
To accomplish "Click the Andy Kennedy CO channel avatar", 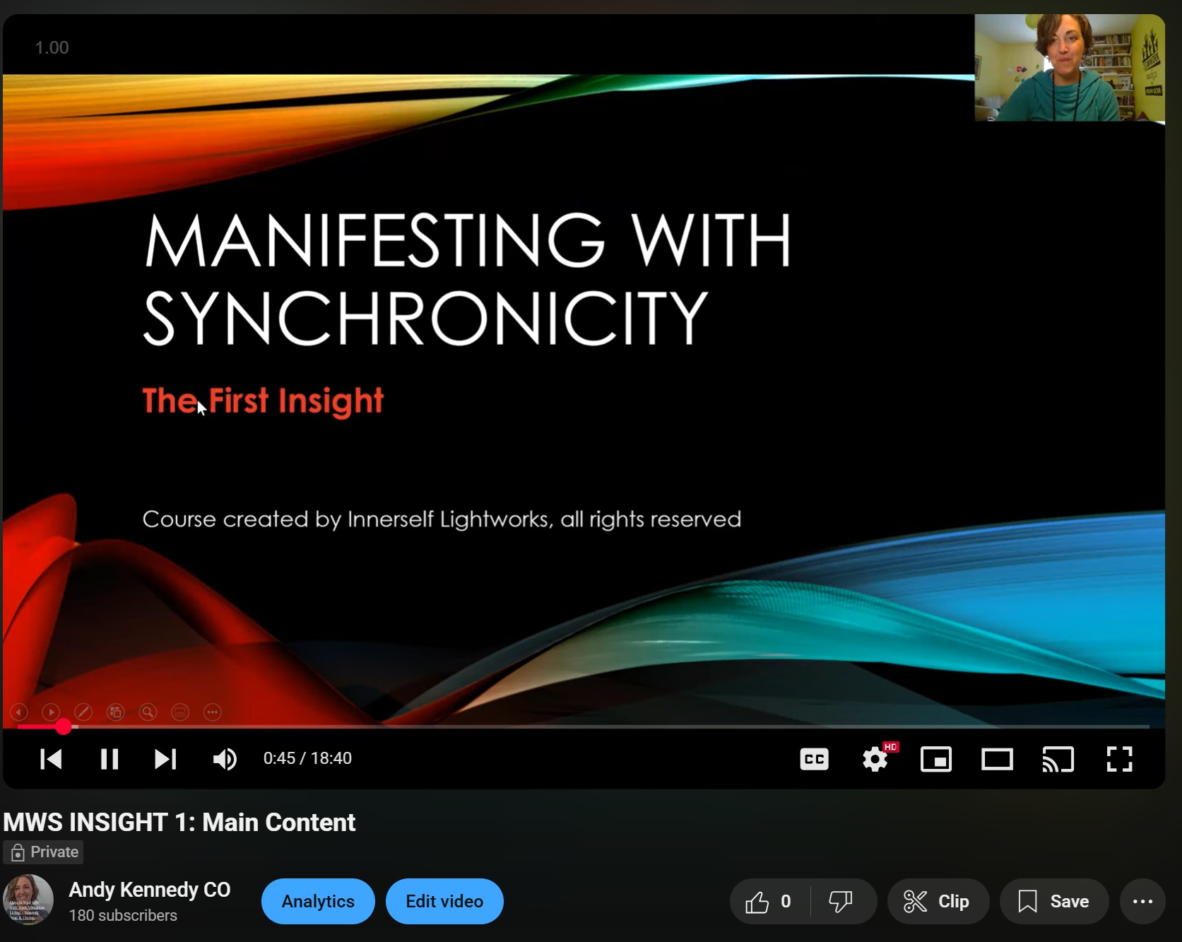I will click(29, 900).
